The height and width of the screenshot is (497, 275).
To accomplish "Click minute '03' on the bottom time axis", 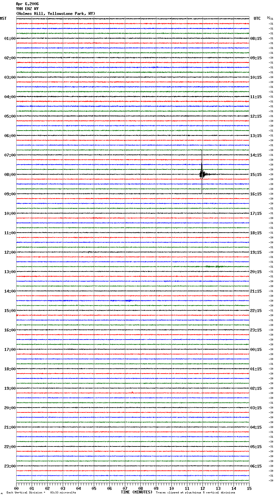I will point(63,488).
